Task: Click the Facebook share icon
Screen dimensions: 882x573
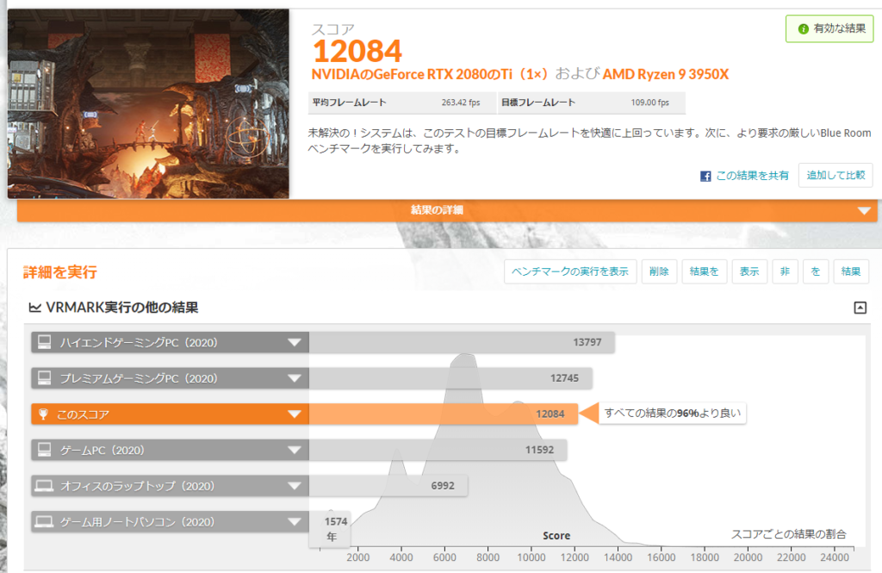Action: 705,176
